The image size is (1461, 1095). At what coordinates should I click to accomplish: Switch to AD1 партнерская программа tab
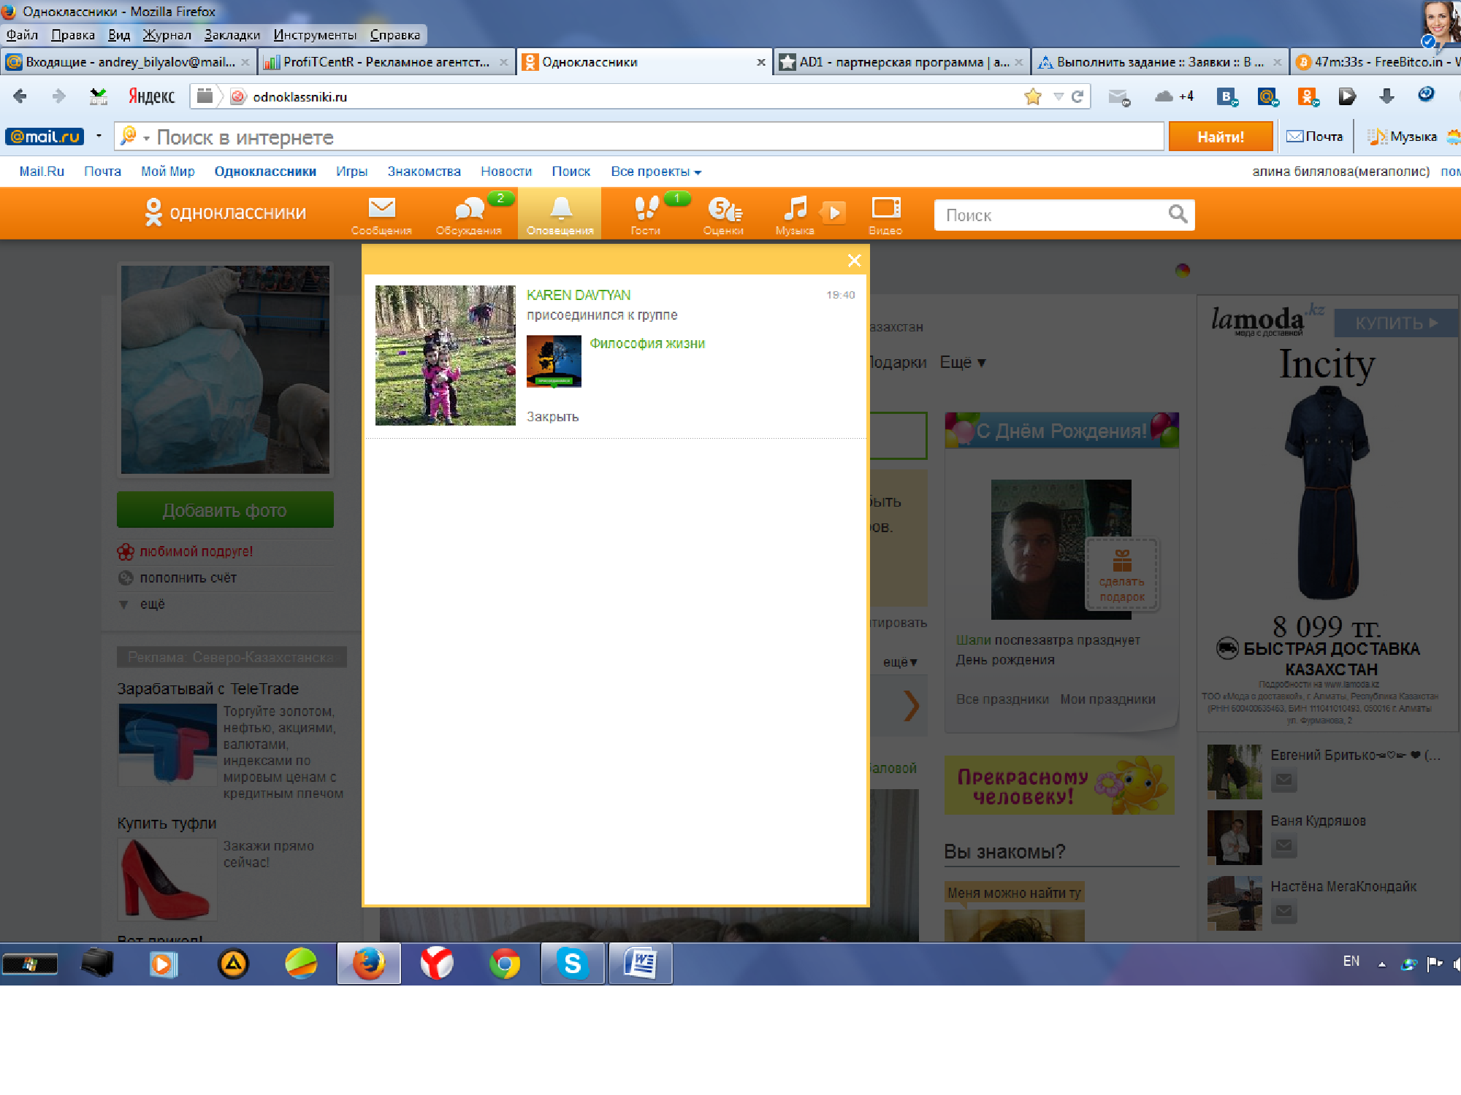coord(901,62)
